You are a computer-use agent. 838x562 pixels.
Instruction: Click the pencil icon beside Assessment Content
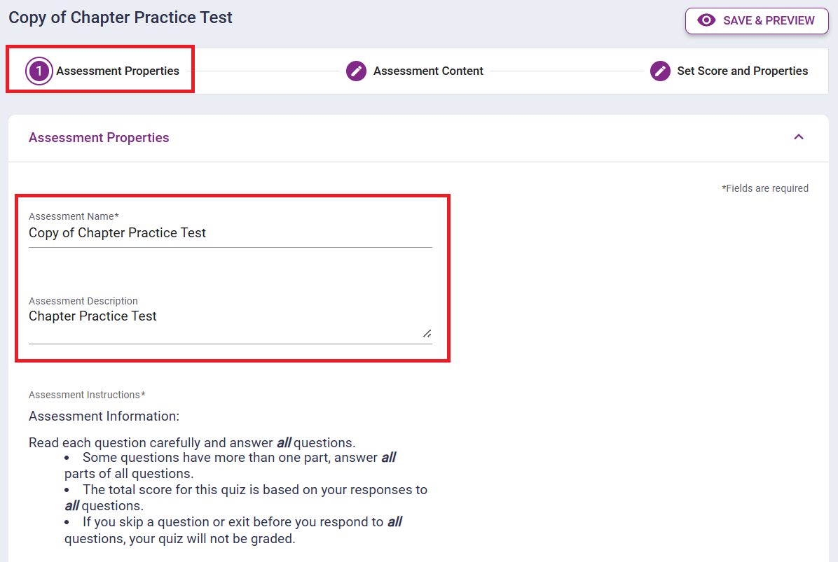[357, 71]
